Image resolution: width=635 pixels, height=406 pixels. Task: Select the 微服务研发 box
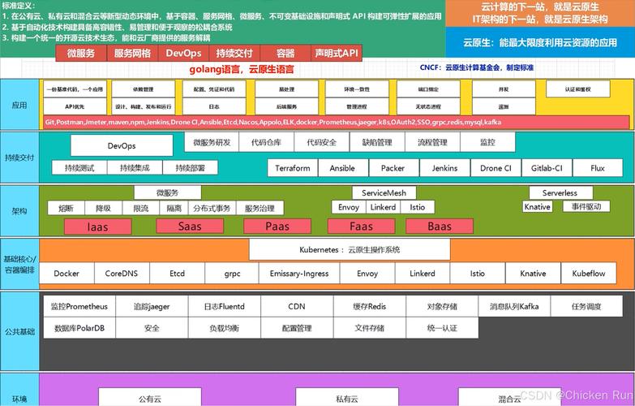point(212,142)
